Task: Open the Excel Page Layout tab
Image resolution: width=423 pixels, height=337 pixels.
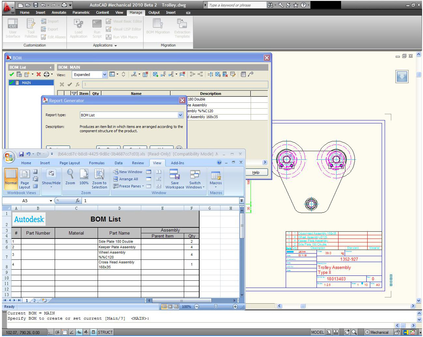Action: point(70,163)
